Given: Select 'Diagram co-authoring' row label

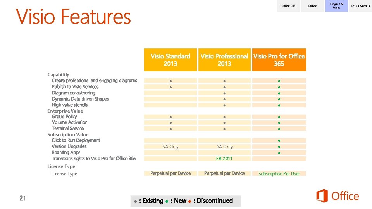Looking at the screenshot, I should [x=74, y=93].
